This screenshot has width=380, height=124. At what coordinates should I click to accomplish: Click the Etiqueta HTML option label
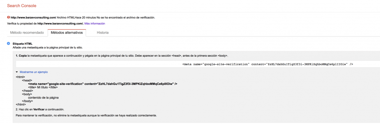click(22, 44)
